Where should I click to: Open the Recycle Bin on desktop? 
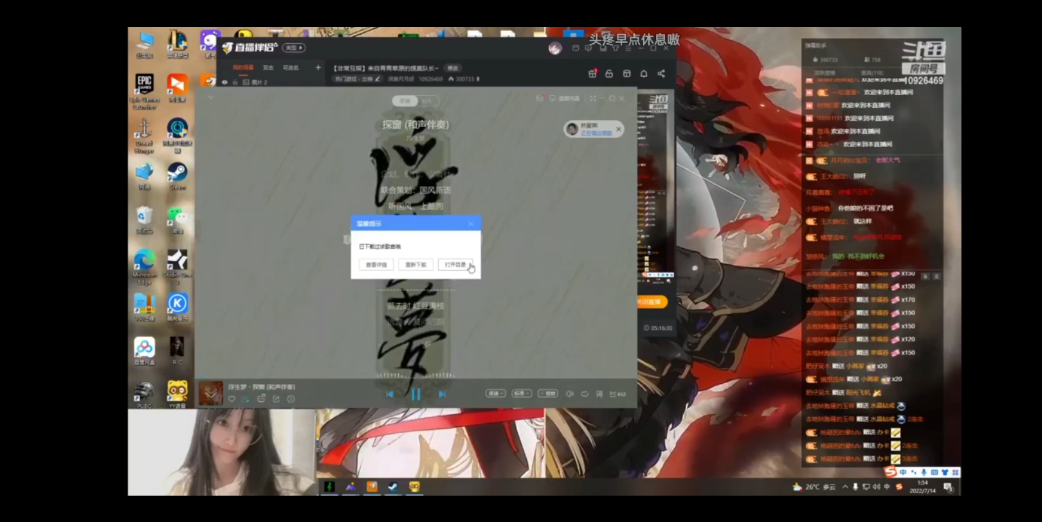pyautogui.click(x=144, y=220)
